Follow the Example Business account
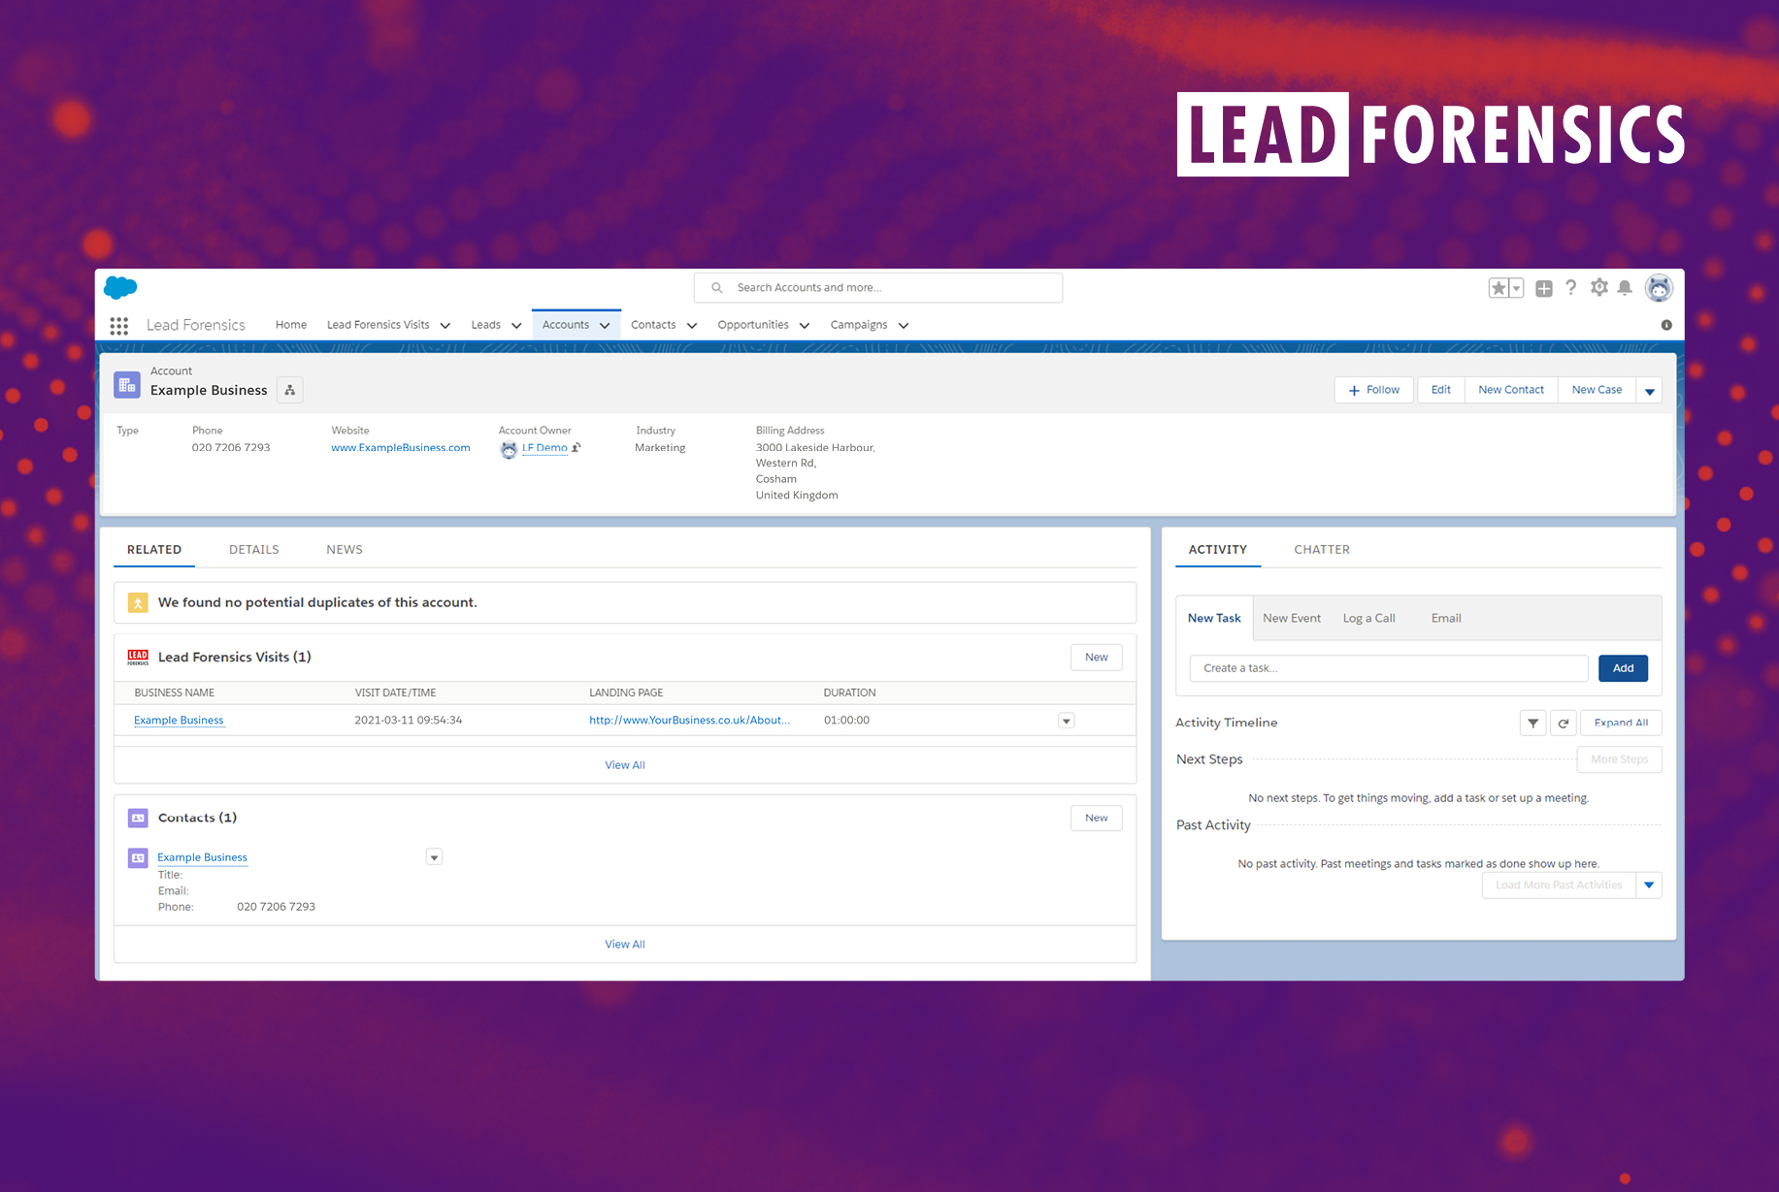This screenshot has width=1779, height=1192. [x=1375, y=391]
